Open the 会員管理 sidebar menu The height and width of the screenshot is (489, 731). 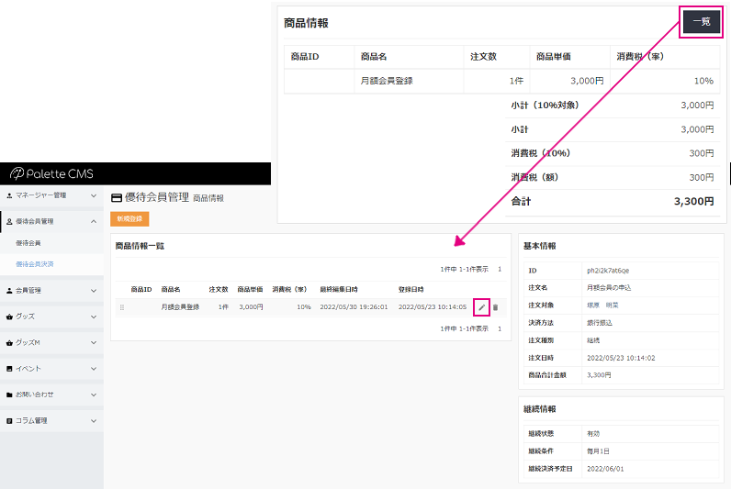coord(51,291)
